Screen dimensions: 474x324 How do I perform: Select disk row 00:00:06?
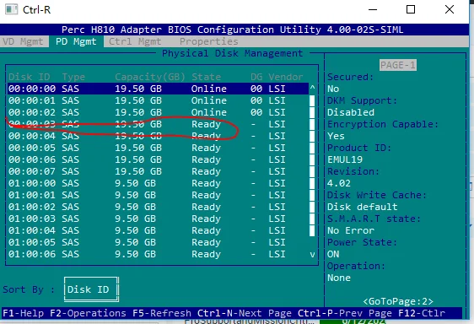158,159
